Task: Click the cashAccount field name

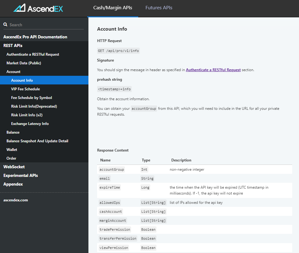Action: [x=111, y=212]
